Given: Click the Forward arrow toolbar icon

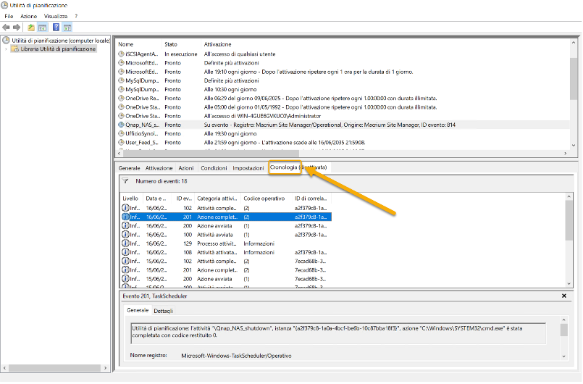Looking at the screenshot, I should click(x=16, y=27).
